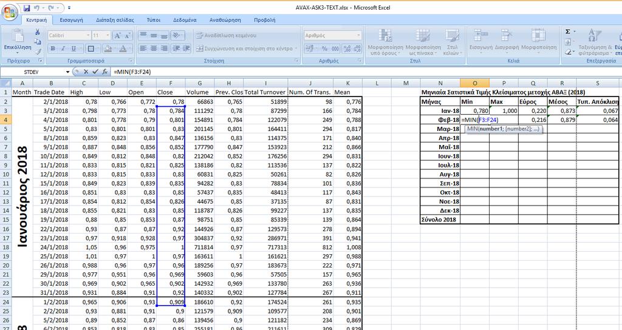Image resolution: width=622 pixels, height=330 pixels.
Task: Switch to the Διάταξη σελίδας tab
Action: tap(115, 20)
